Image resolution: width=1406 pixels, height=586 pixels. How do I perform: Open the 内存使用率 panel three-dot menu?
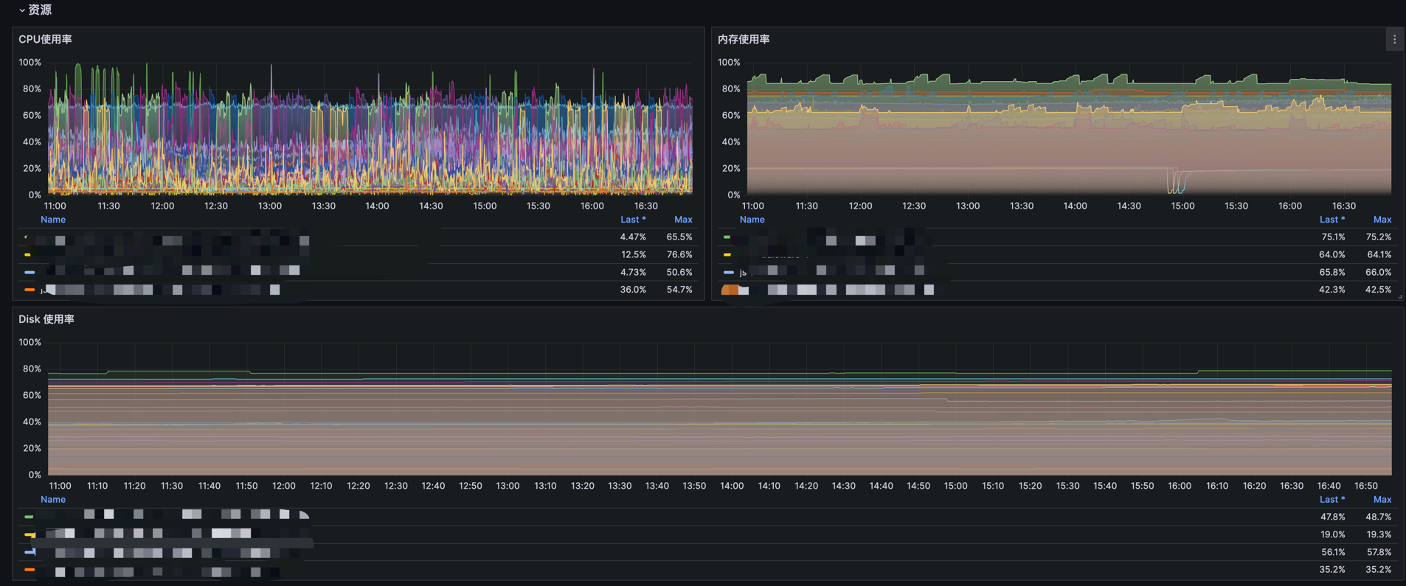click(x=1394, y=40)
